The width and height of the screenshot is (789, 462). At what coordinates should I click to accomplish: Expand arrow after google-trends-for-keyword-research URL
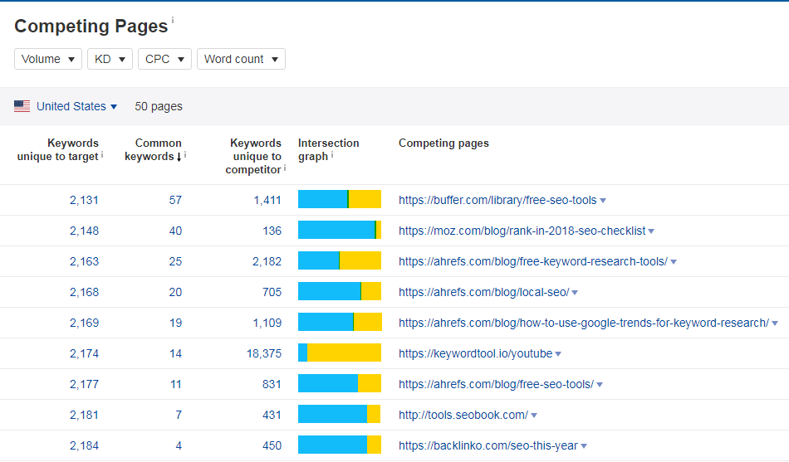(775, 323)
